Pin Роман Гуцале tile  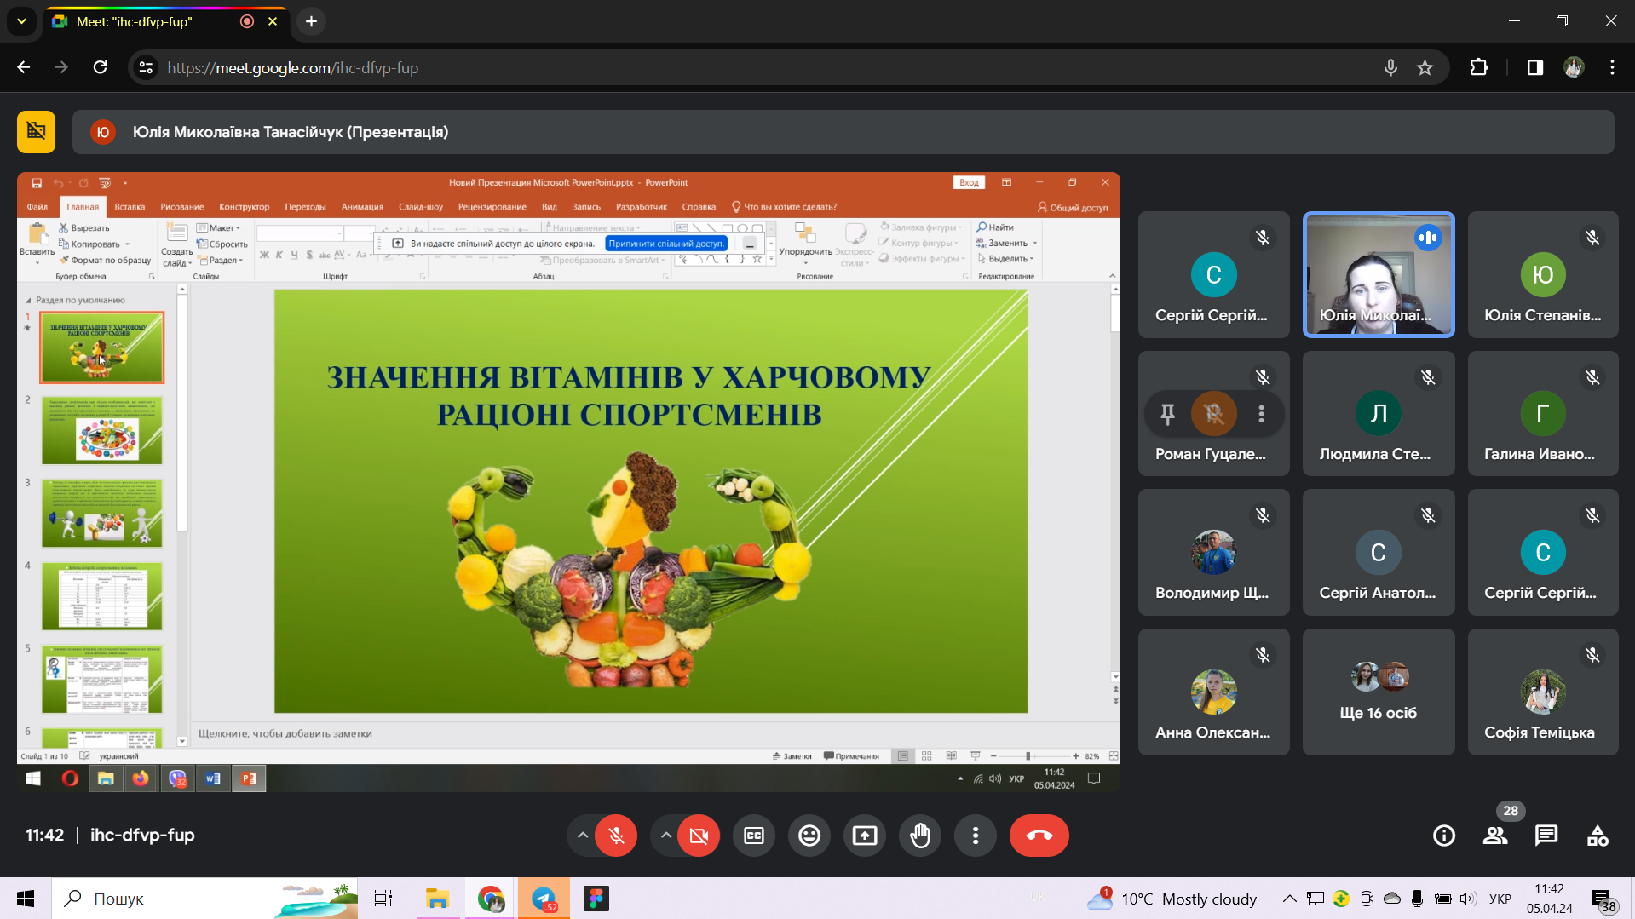[x=1167, y=414]
